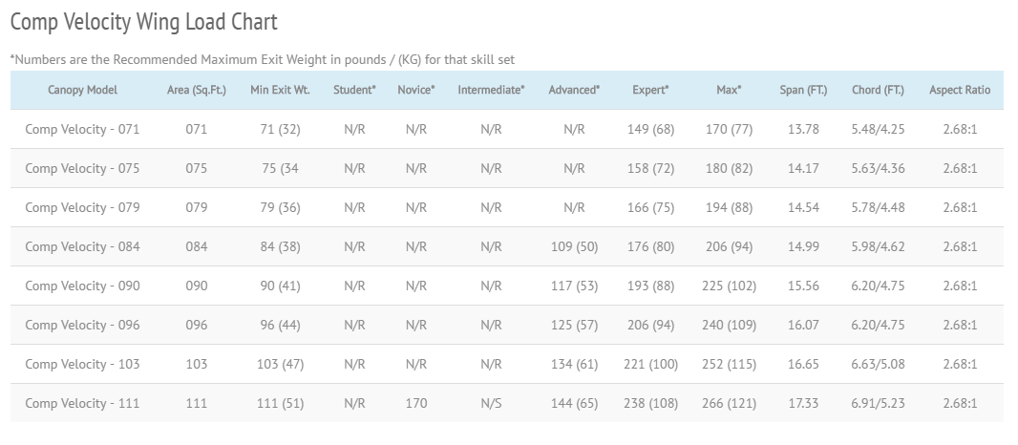Viewport: 1018px width, 445px height.
Task: Click the Chord value 6.63/5.08 cell
Action: point(878,364)
